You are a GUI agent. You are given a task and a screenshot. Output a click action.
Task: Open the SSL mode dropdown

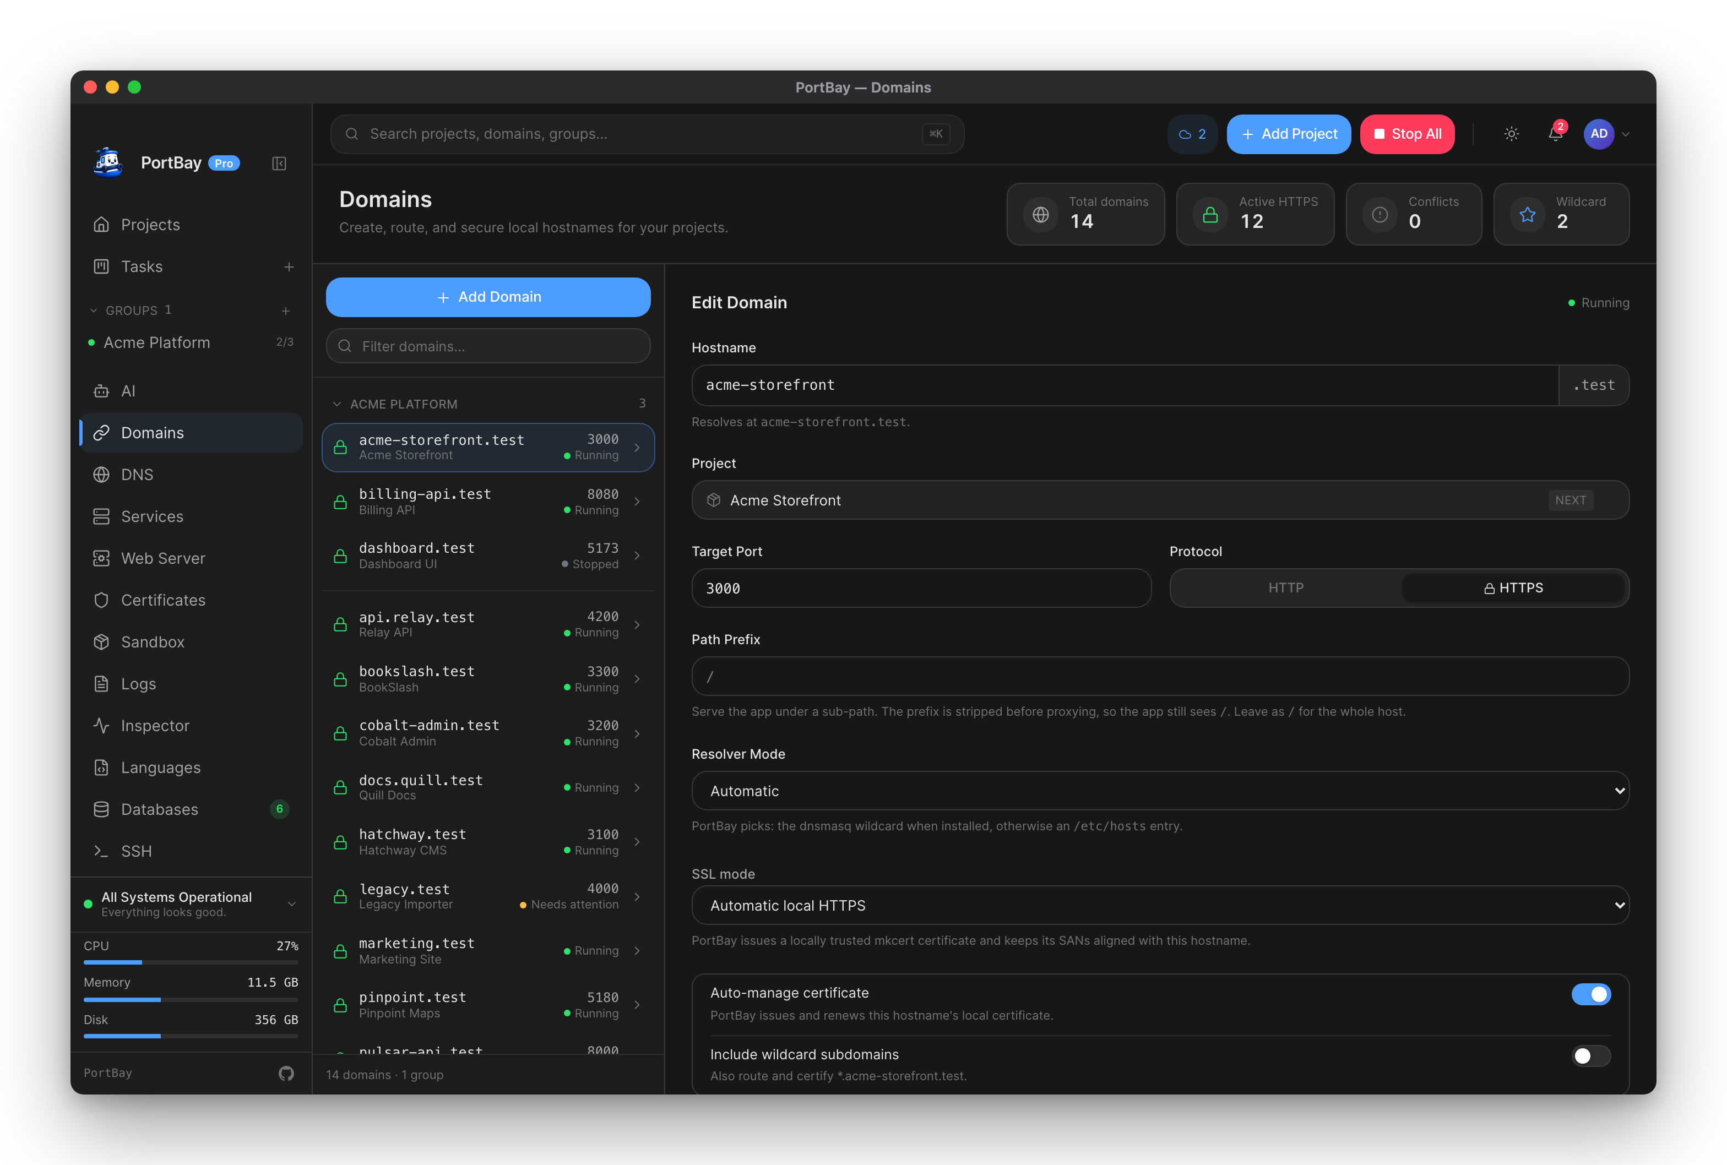(1160, 905)
